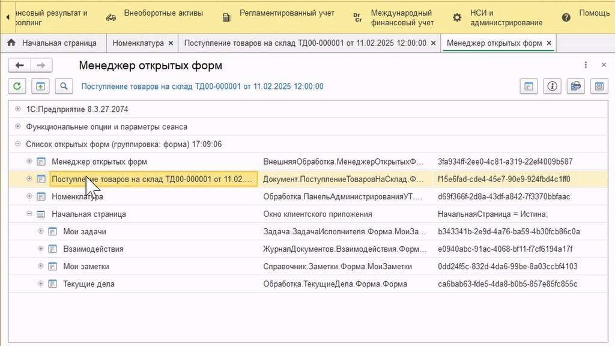Expand Функциональные опции и параметры сеанса
This screenshot has height=346, width=615.
coord(17,126)
